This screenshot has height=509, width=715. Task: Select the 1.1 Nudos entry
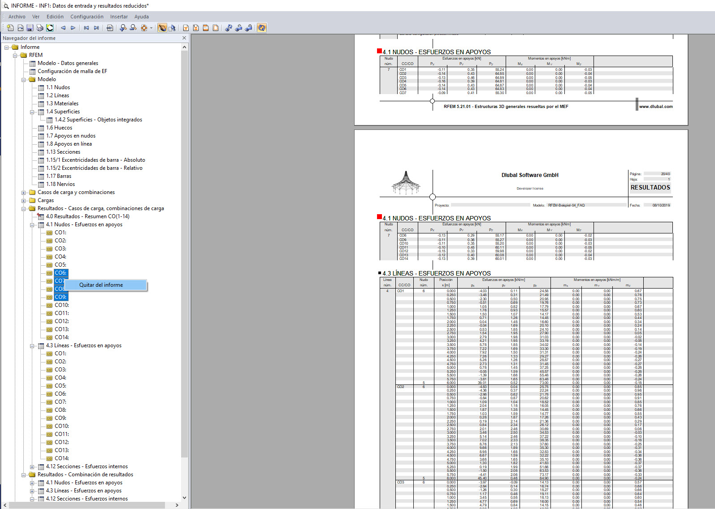pyautogui.click(x=58, y=87)
